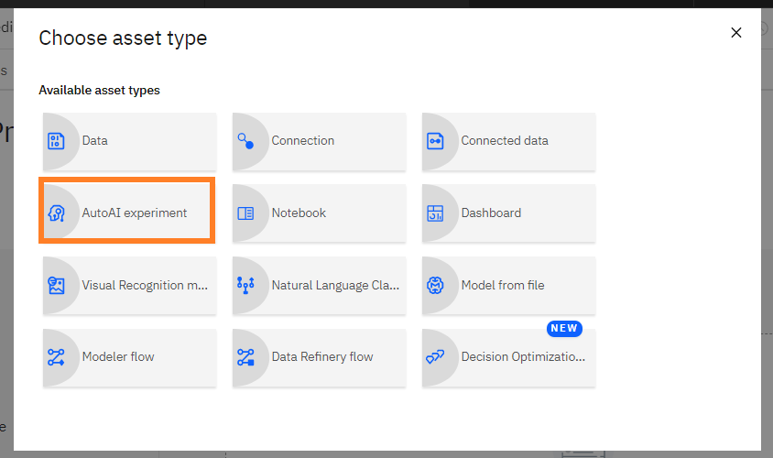Click the Modeler flow icon

pos(56,357)
